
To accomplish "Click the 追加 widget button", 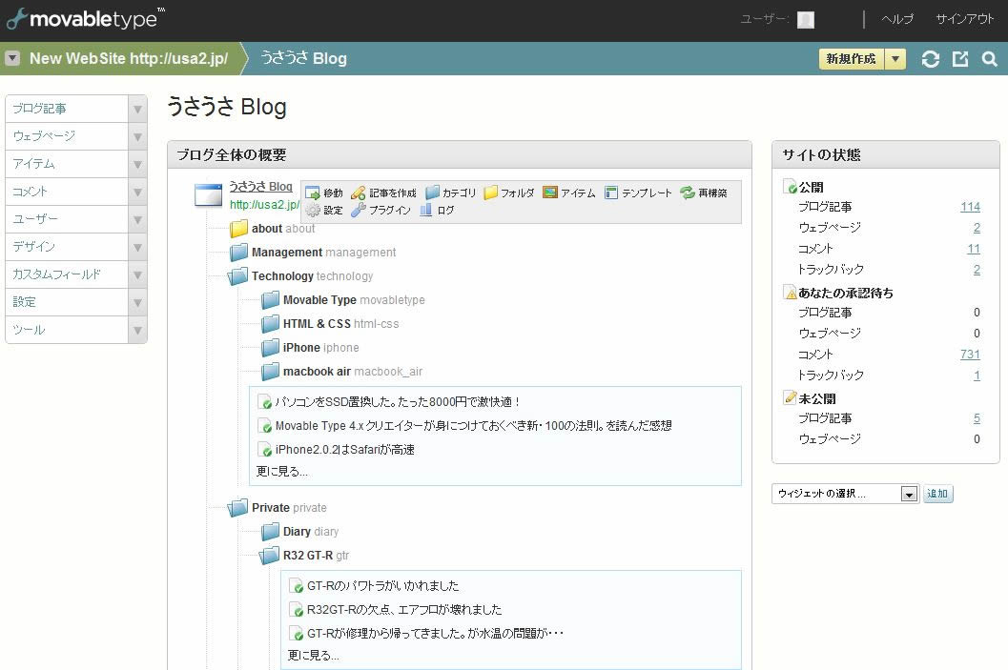I will tap(938, 494).
